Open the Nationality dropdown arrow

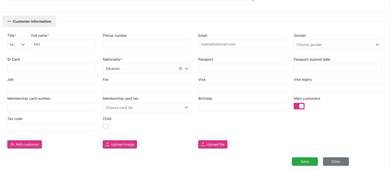187,69
